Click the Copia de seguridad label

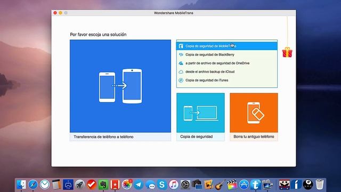pyautogui.click(x=197, y=137)
